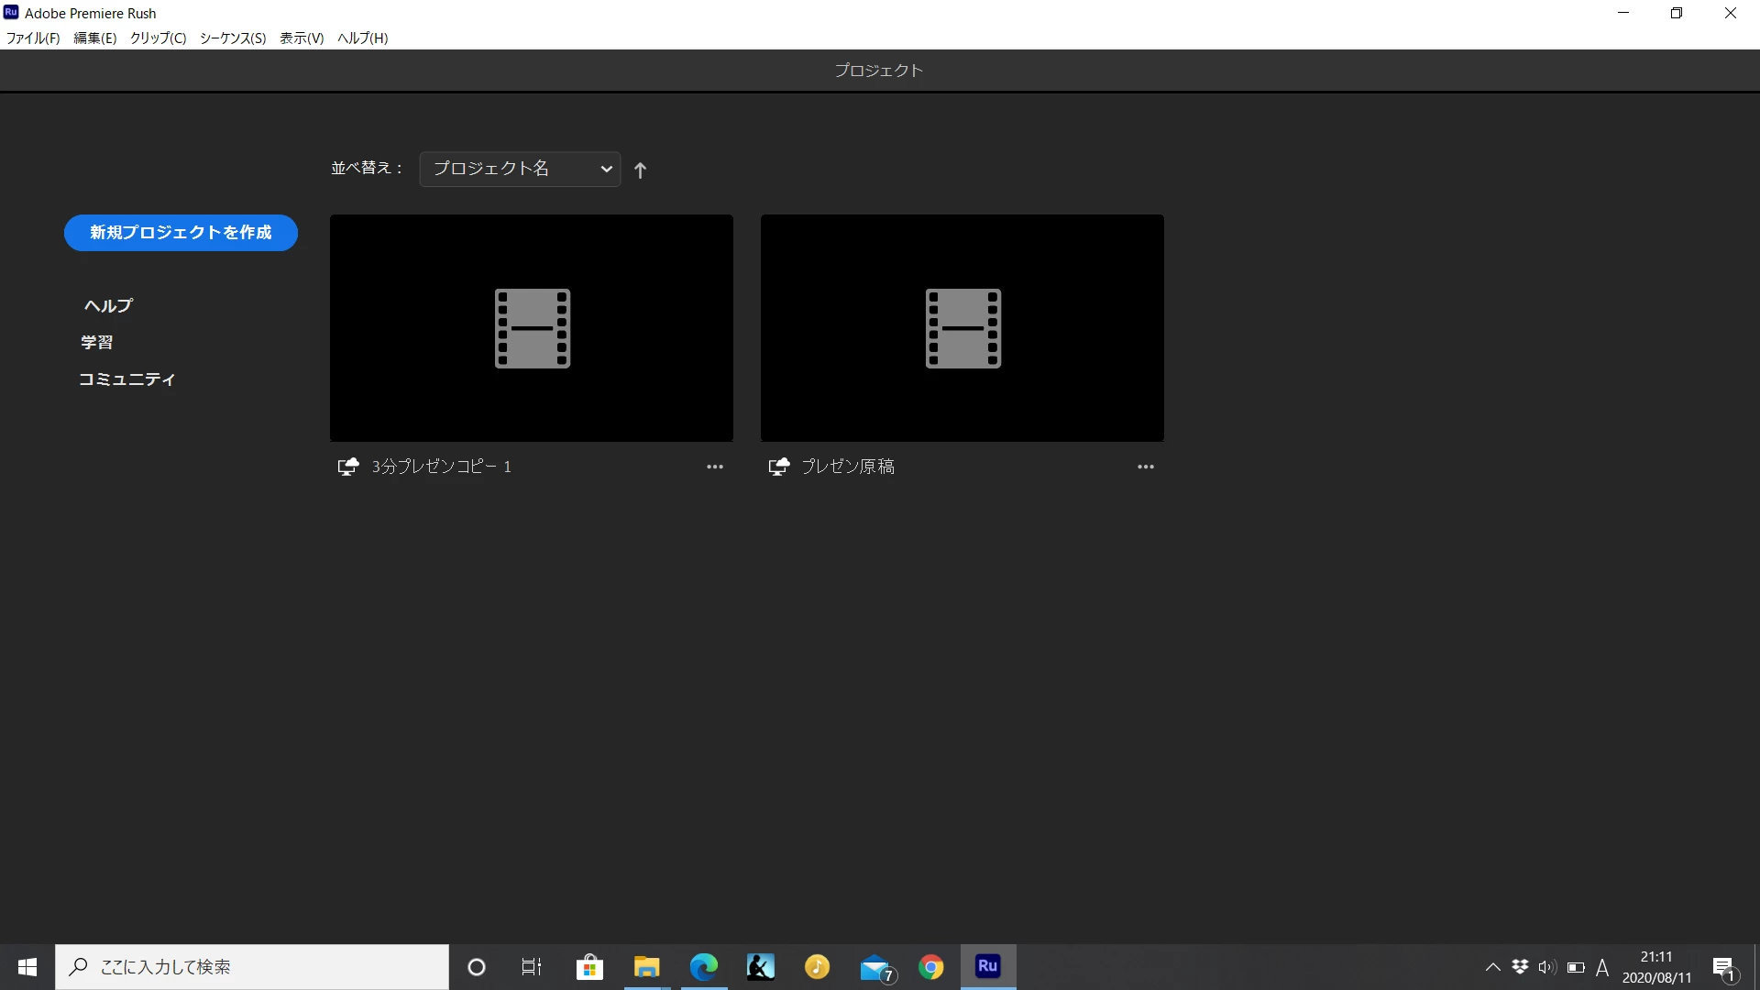Click cloud sync icon of プレゼン原稿
Screen dimensions: 1760x990
click(x=779, y=467)
